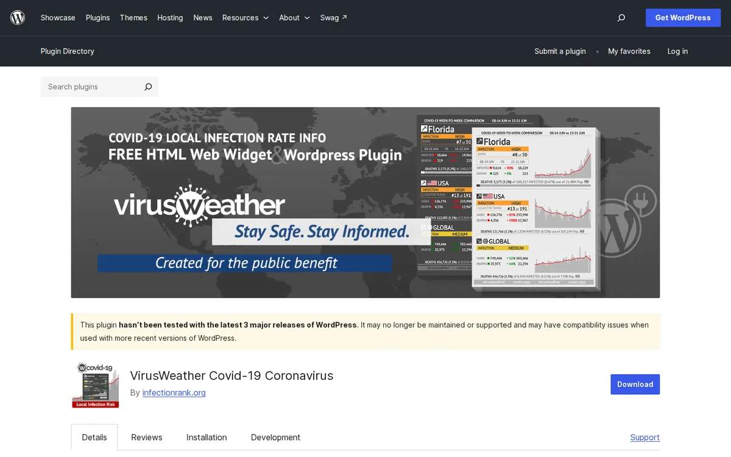Click the VirusWeather Covid-19 Coronavirus title
The height and width of the screenshot is (457, 731).
tap(231, 375)
